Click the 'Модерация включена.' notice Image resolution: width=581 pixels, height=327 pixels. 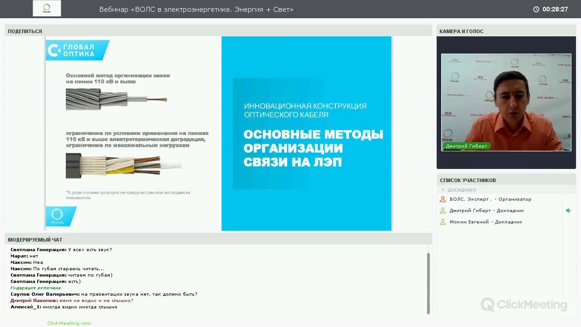pyautogui.click(x=36, y=287)
